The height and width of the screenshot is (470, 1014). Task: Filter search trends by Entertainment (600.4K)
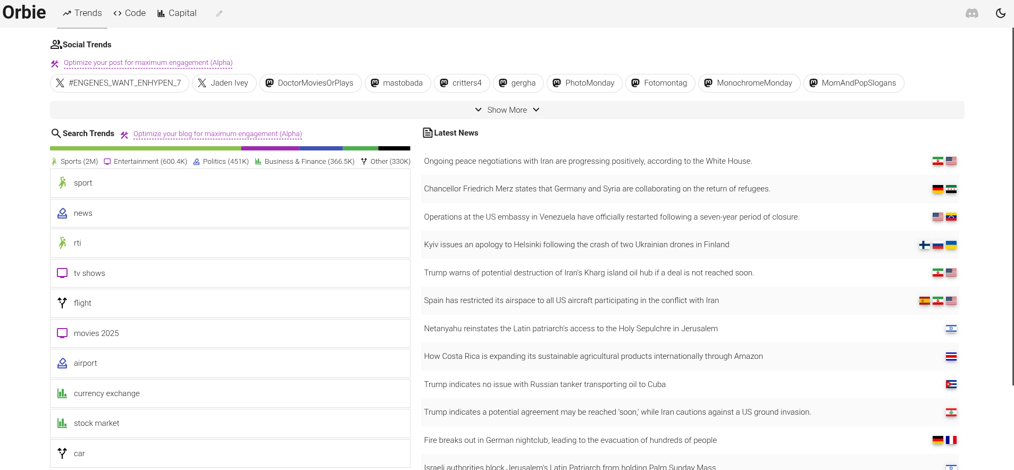145,162
